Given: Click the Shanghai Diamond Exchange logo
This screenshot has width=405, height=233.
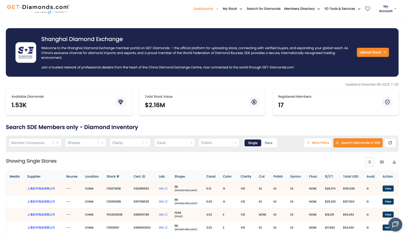Looking at the screenshot, I should [x=26, y=52].
